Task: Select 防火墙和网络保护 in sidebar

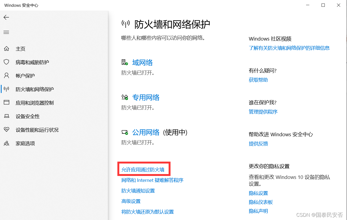Action: click(35, 89)
